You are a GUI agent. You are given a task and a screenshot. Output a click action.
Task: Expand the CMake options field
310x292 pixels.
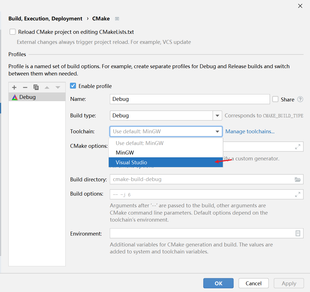[297, 147]
